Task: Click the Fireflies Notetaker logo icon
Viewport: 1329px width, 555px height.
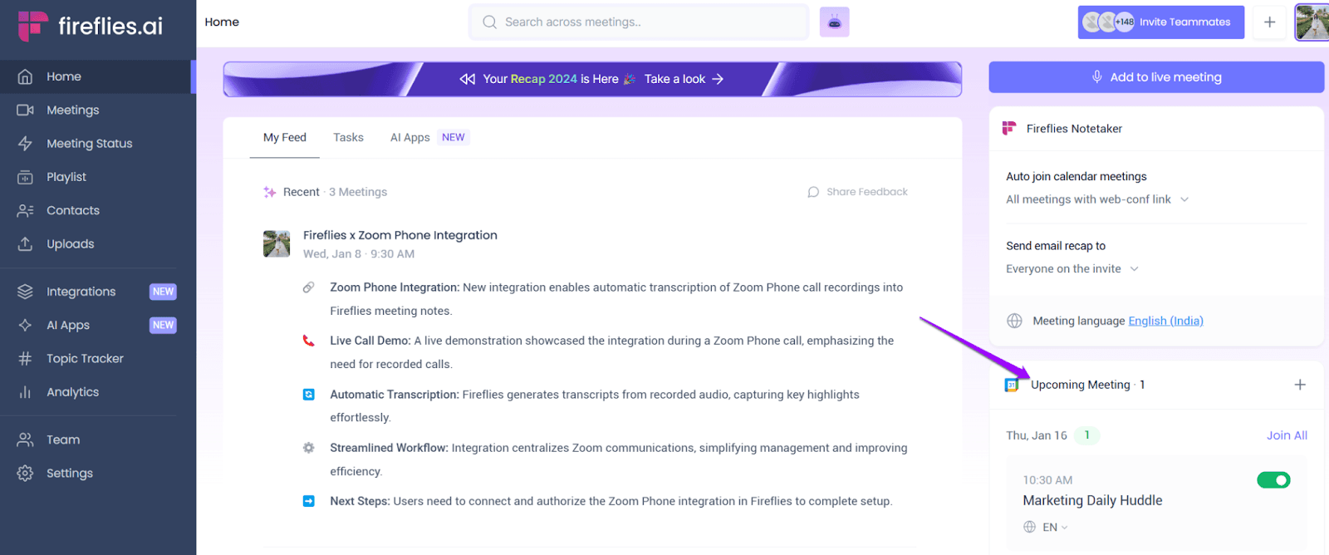Action: 1009,128
